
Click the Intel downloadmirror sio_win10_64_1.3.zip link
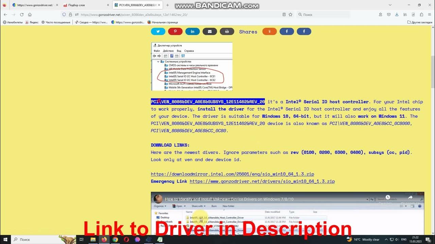(x=232, y=174)
